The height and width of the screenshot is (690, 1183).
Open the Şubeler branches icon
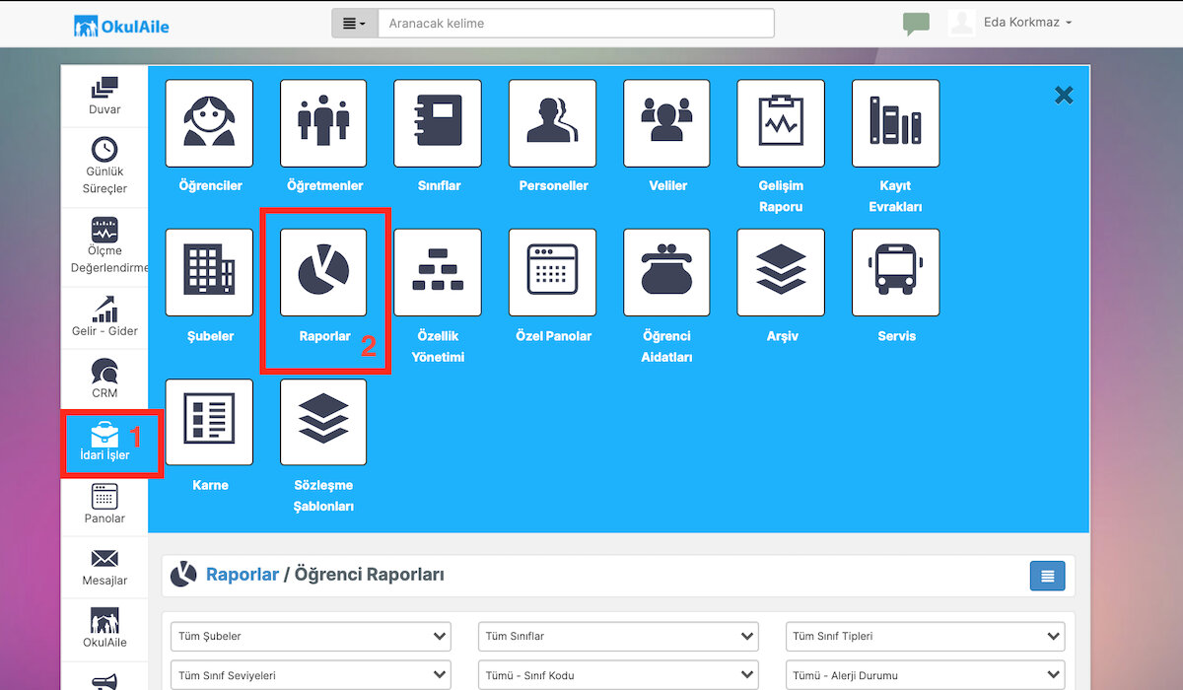coord(209,273)
